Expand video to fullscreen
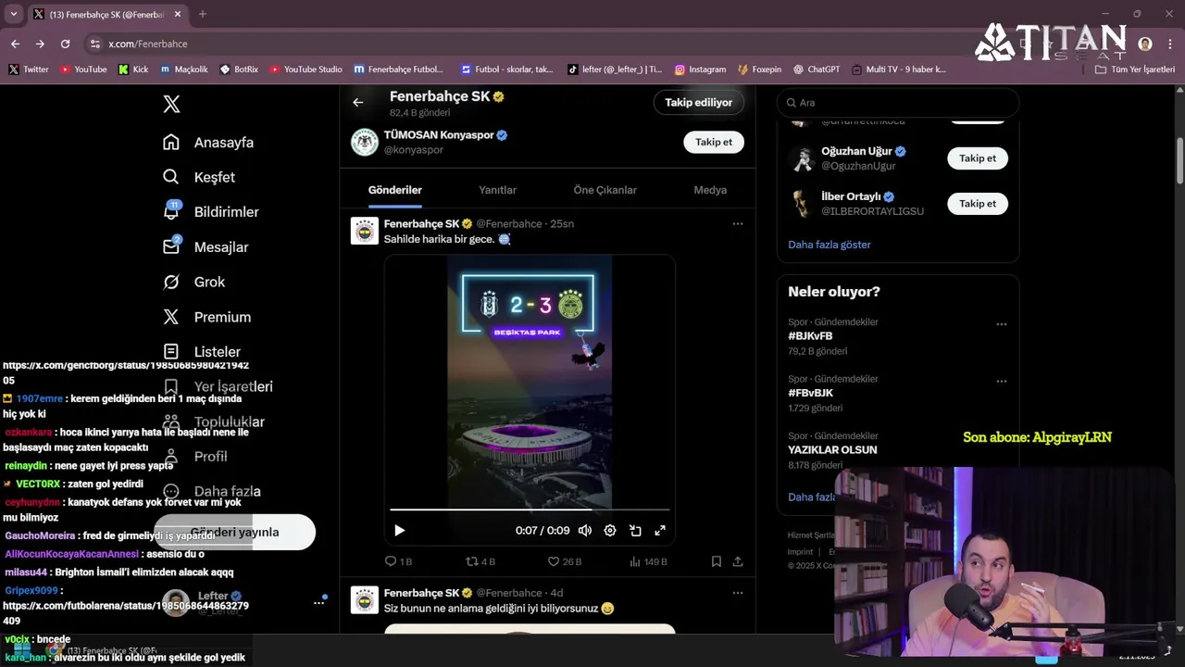This screenshot has height=667, width=1185. click(660, 531)
